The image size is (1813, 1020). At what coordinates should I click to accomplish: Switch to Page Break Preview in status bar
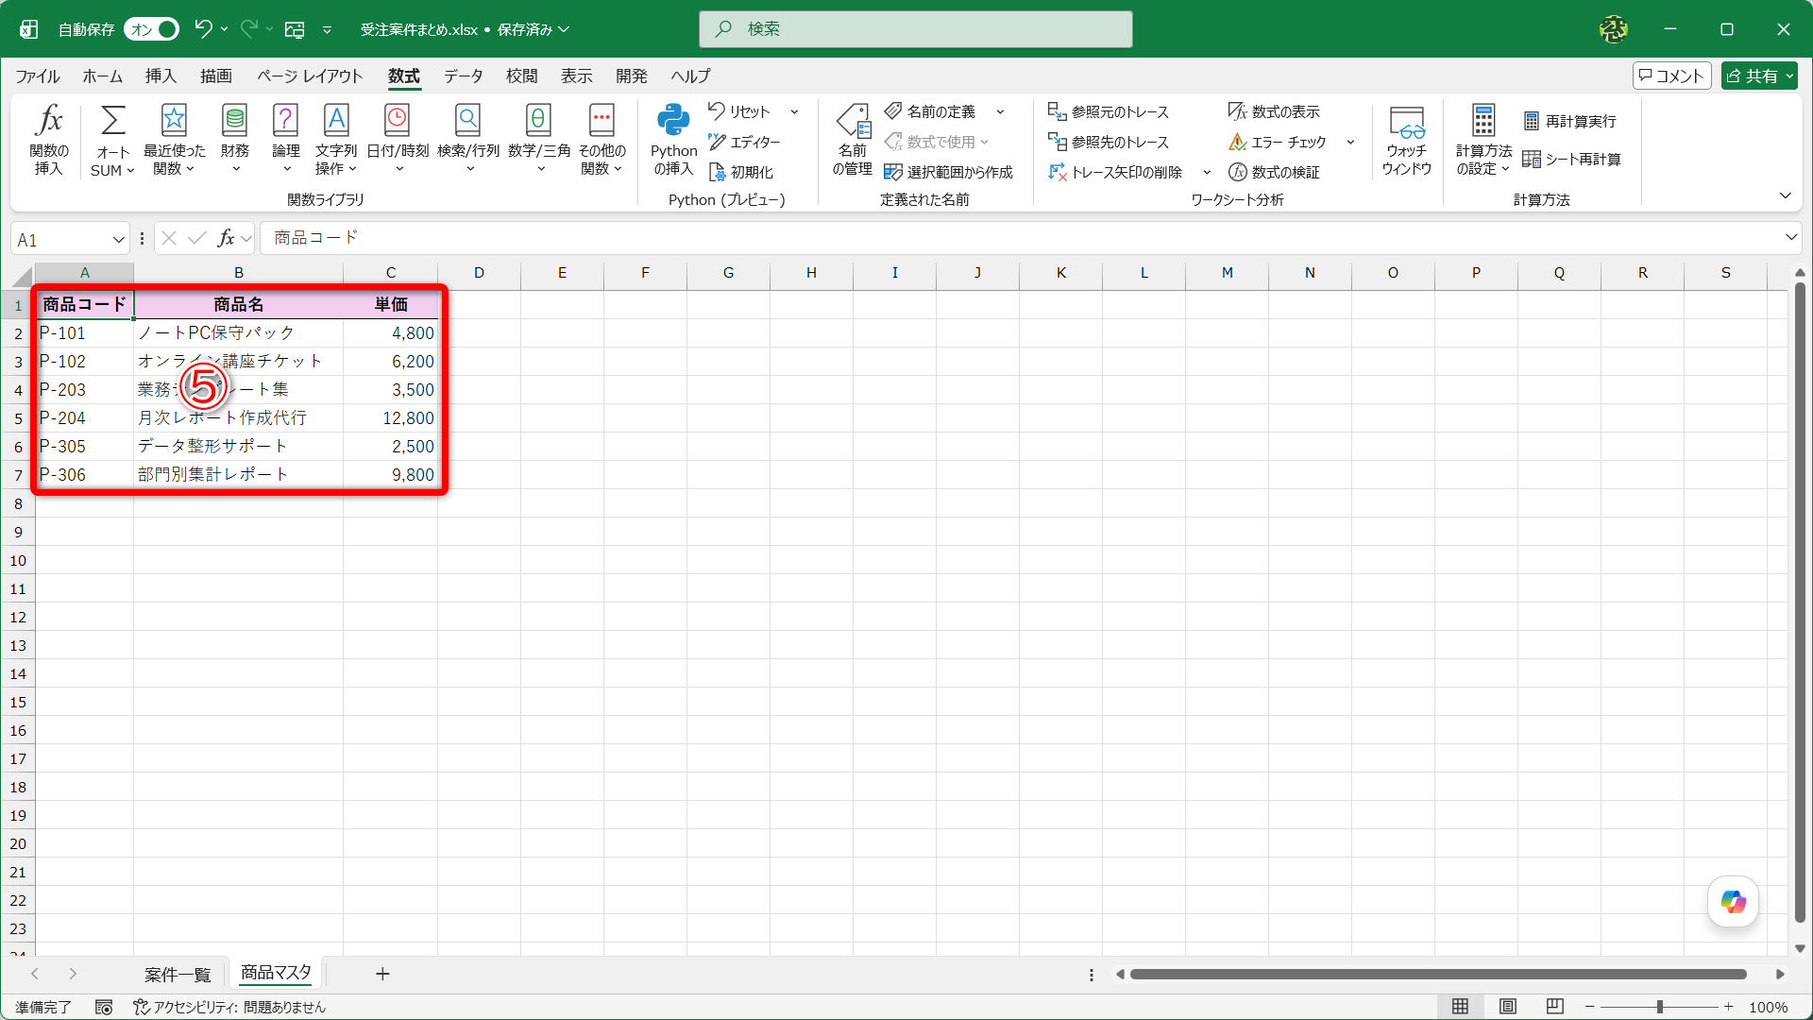[x=1555, y=1007]
